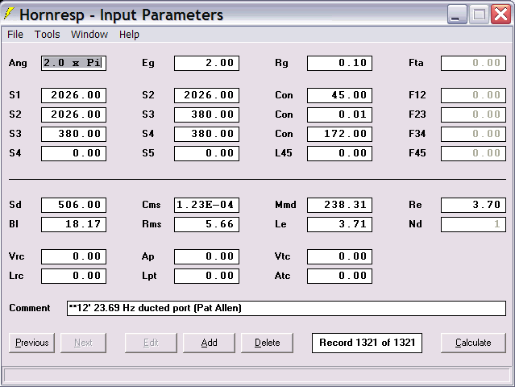515x387 pixels.
Task: Click the S4 field showing 380.00
Action: click(206, 134)
